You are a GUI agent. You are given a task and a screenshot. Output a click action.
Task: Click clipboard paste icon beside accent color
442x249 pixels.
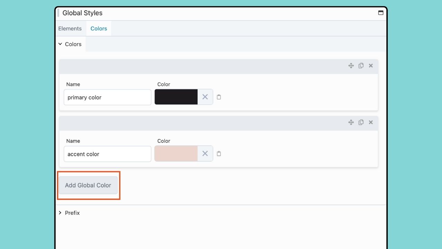pyautogui.click(x=219, y=154)
